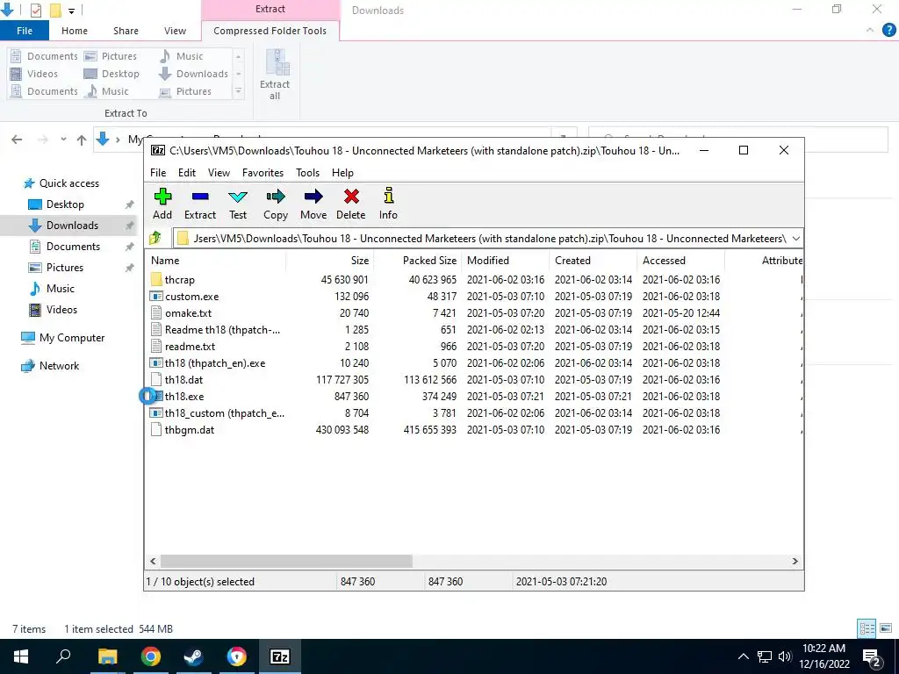Open the 7-Zip View menu
This screenshot has height=674, width=899.
click(219, 173)
